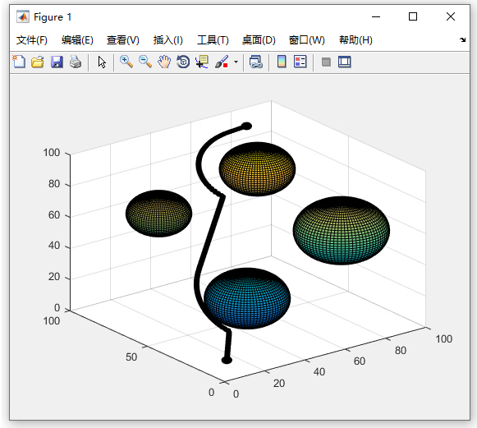The width and height of the screenshot is (477, 428).
Task: Save figure using the floppy disk icon
Action: pos(57,62)
